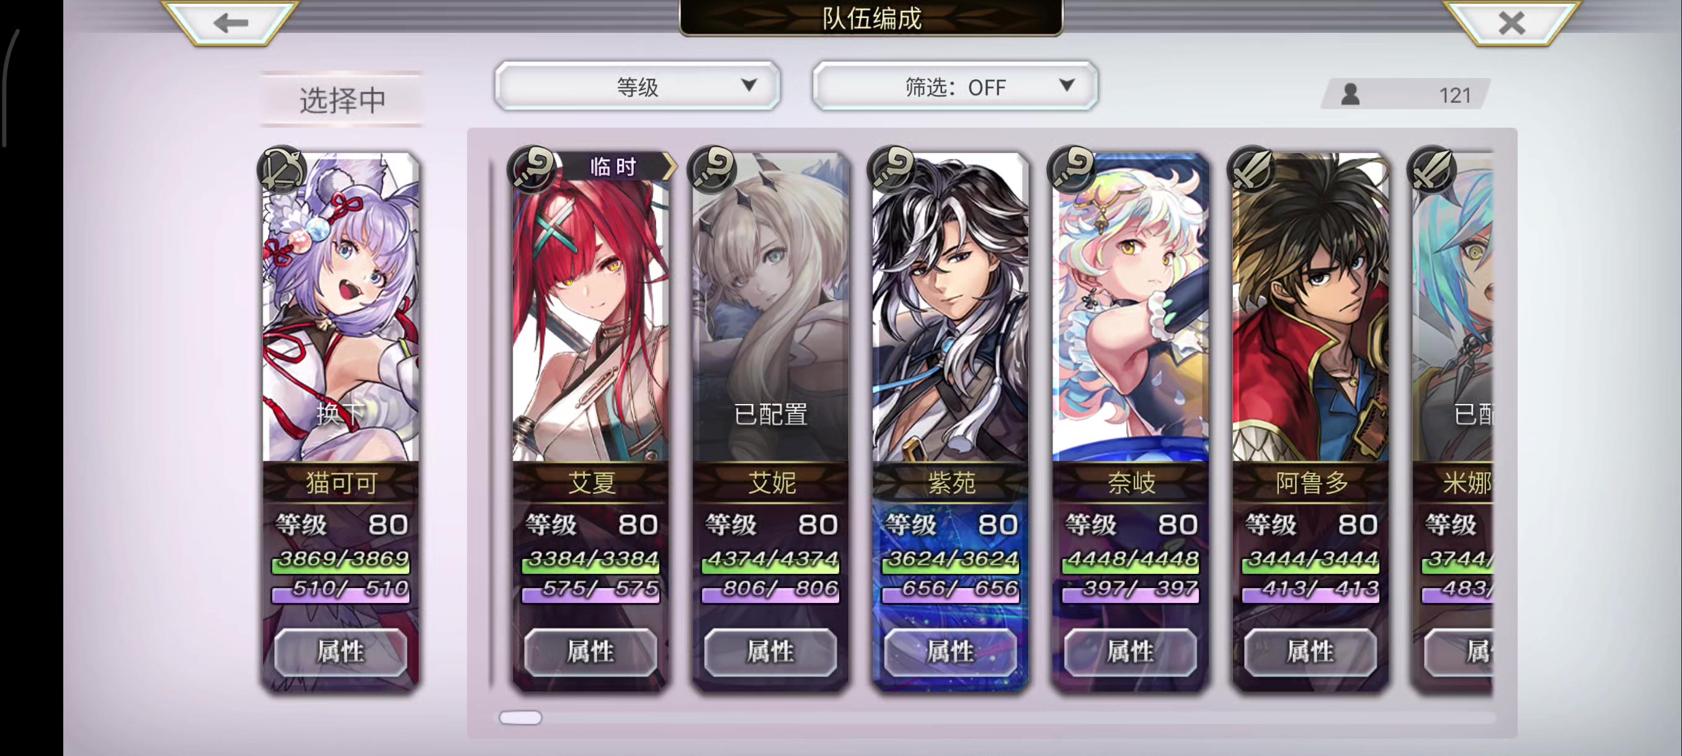Screen dimensions: 1682x756
Task: Select the 奈岐 character portrait
Action: tap(1130, 308)
